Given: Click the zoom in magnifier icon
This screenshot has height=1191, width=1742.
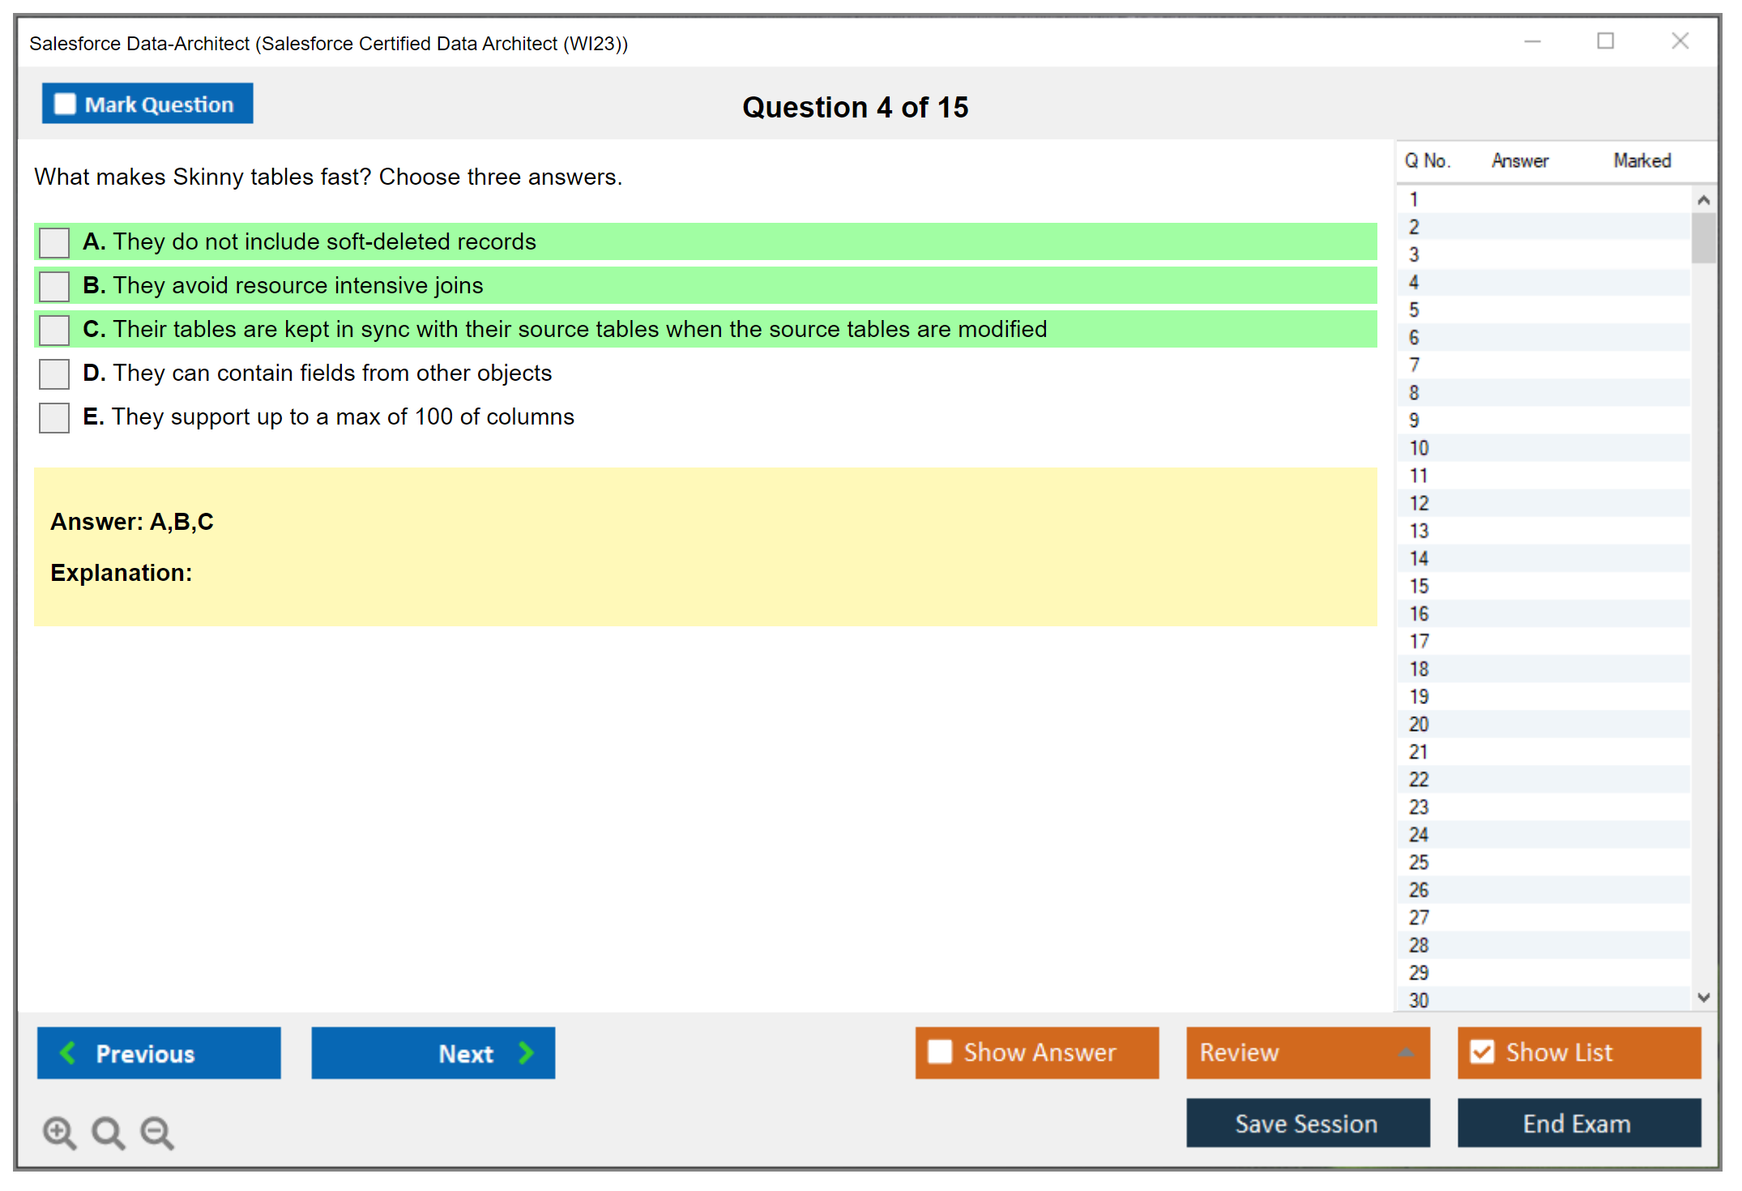Looking at the screenshot, I should (59, 1132).
